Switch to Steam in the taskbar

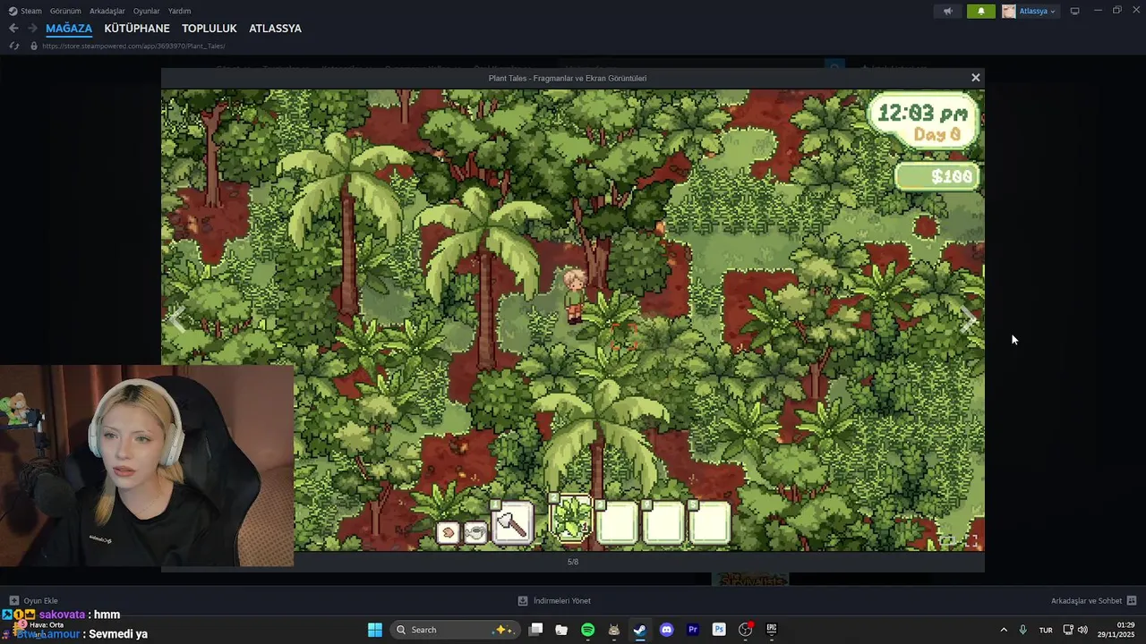pyautogui.click(x=639, y=630)
